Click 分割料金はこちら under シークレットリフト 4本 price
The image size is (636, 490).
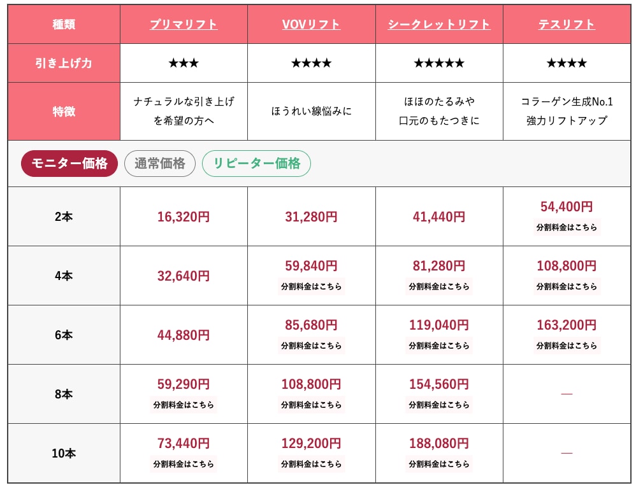coord(439,286)
